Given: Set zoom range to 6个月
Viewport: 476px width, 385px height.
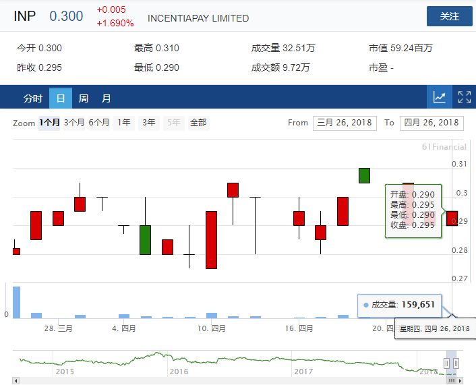Looking at the screenshot, I should tap(99, 123).
